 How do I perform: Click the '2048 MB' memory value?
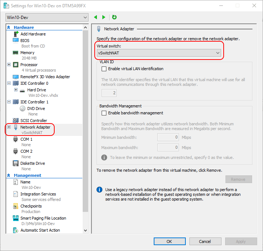(29, 58)
